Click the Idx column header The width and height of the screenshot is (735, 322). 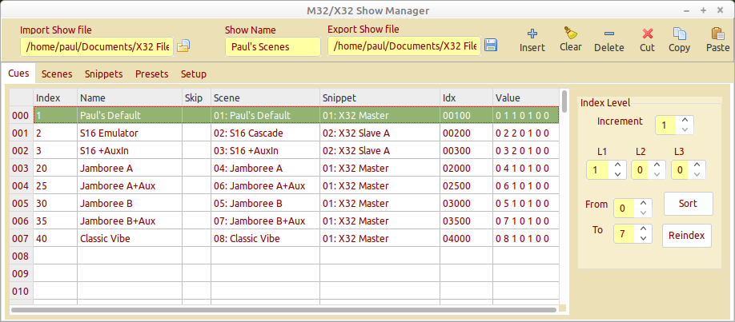(x=466, y=97)
